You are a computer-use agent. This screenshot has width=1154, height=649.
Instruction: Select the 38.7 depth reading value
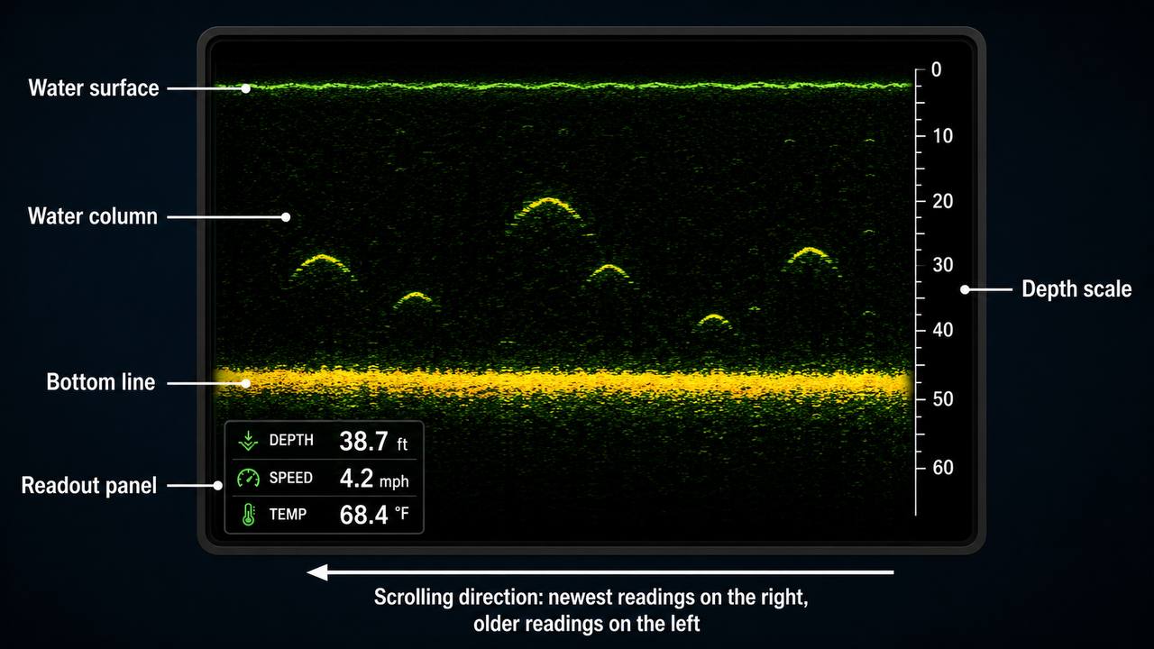(363, 441)
